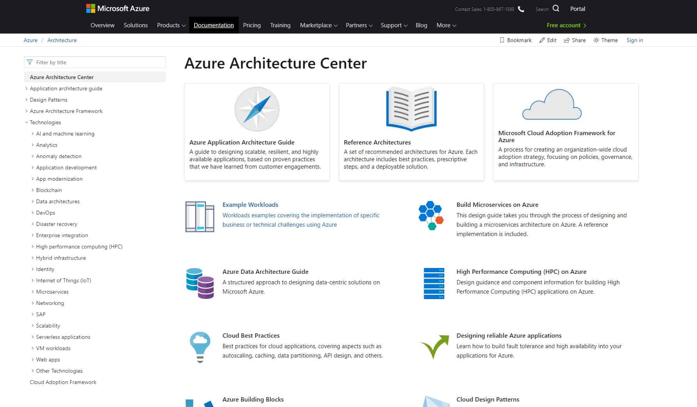
Task: Open the Support dropdown menu
Action: click(x=394, y=25)
